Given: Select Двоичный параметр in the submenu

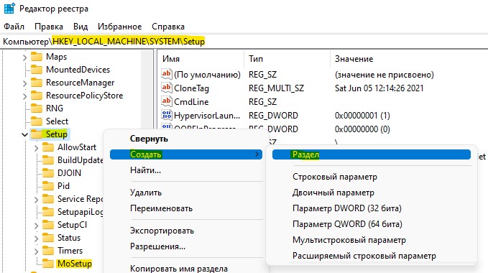Looking at the screenshot, I should pyautogui.click(x=372, y=193).
